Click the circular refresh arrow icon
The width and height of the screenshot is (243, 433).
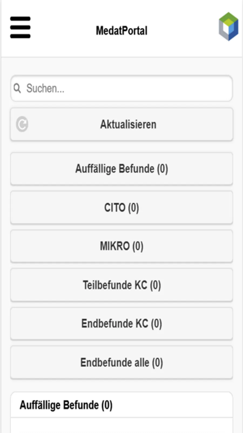point(22,124)
